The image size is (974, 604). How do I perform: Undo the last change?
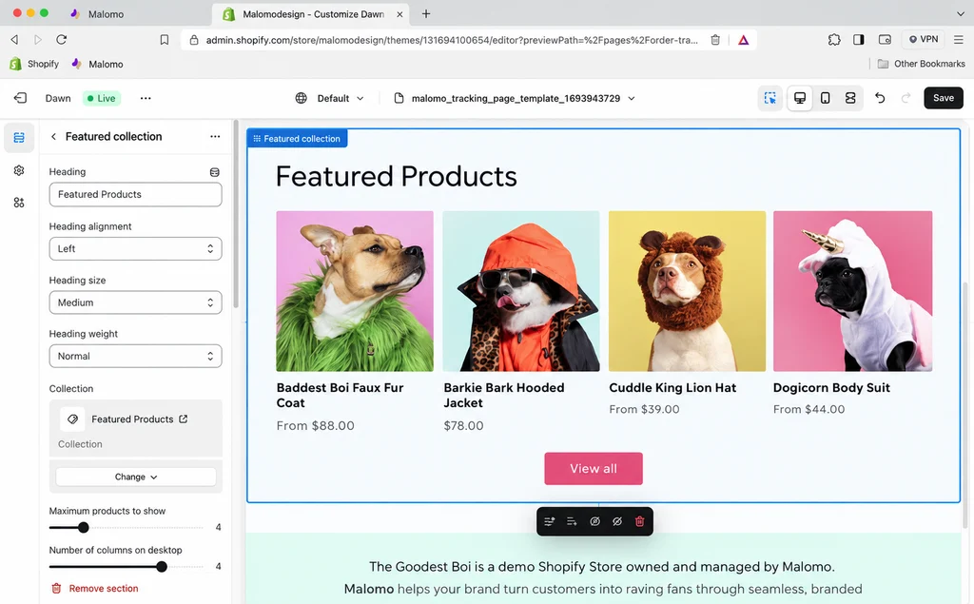(x=880, y=98)
